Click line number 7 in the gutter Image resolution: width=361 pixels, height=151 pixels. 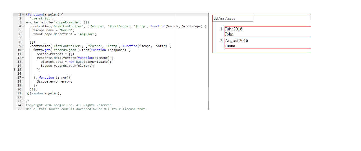(x=20, y=38)
